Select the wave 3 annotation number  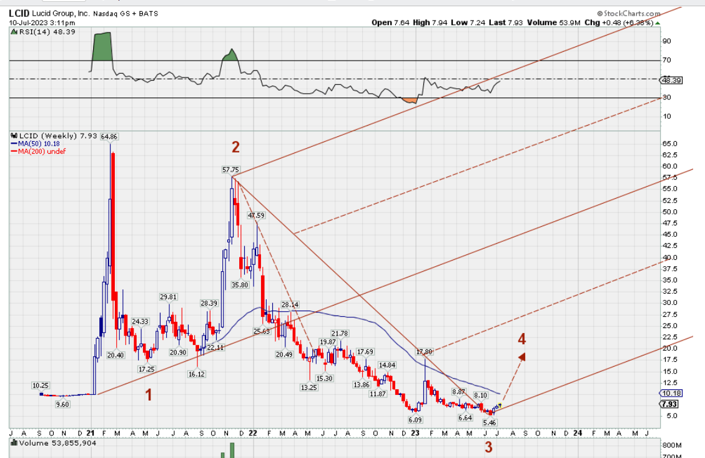489,447
